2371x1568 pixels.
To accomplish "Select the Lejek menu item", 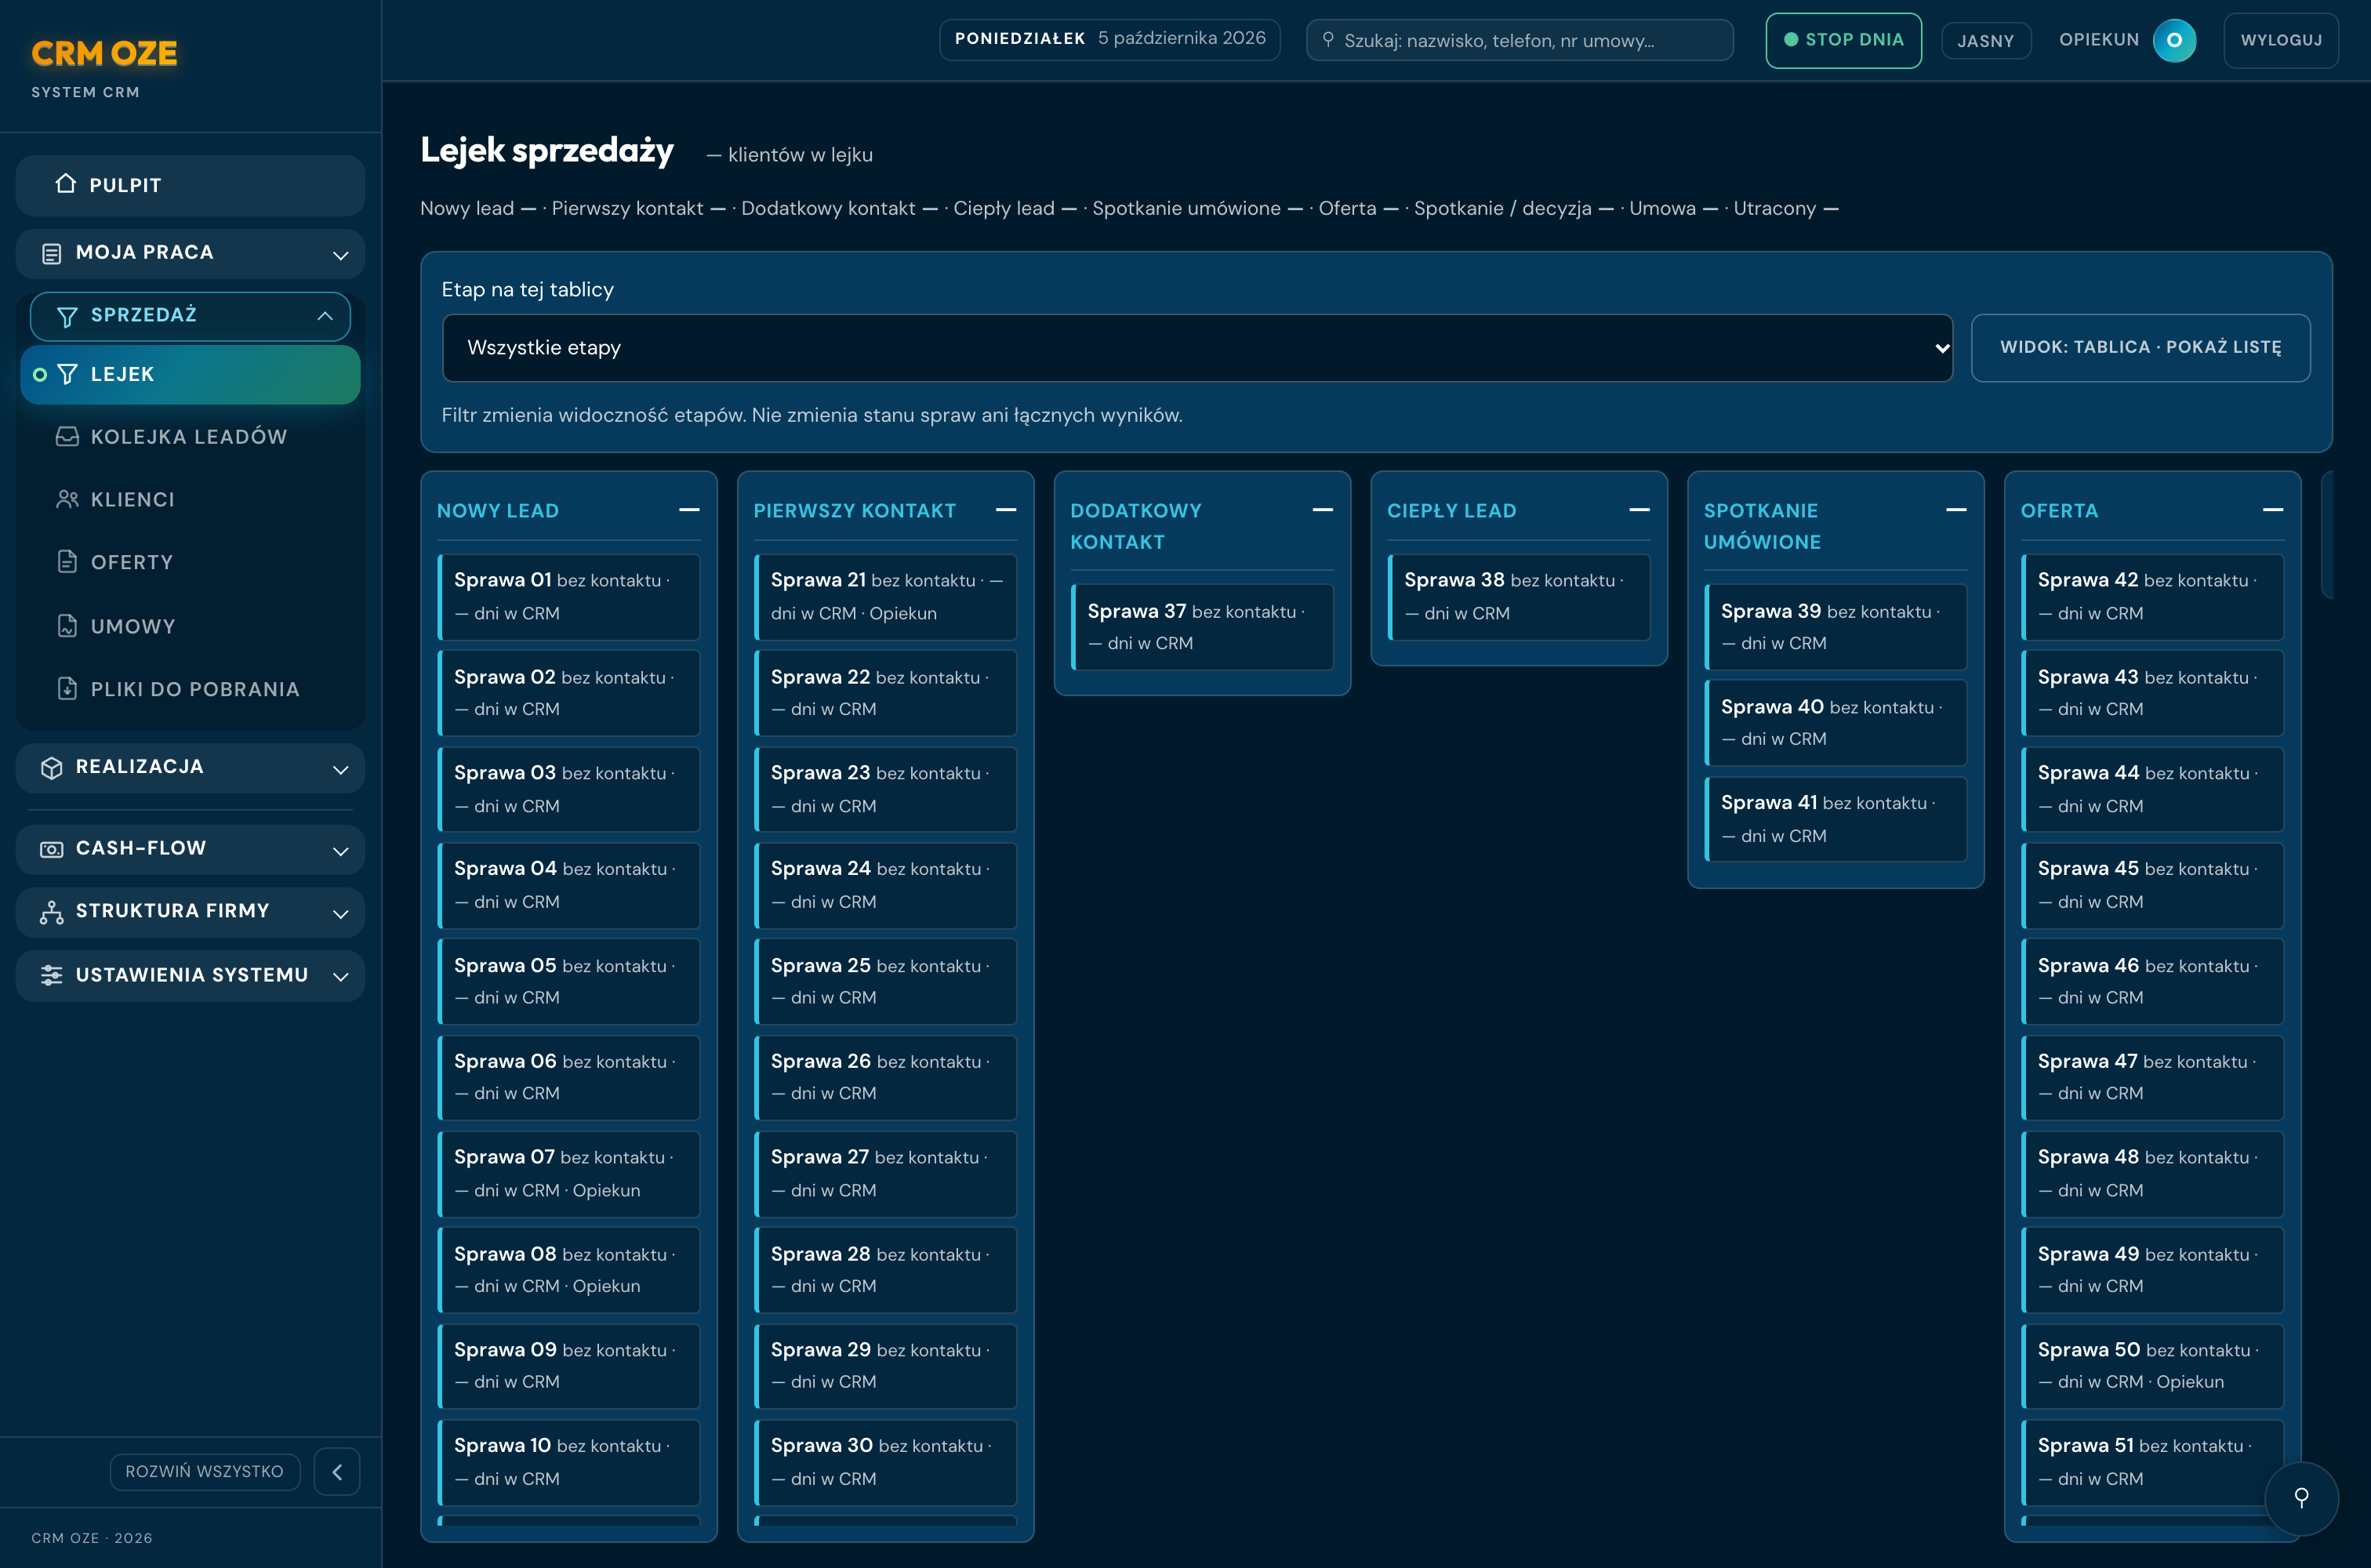I will click(x=190, y=374).
